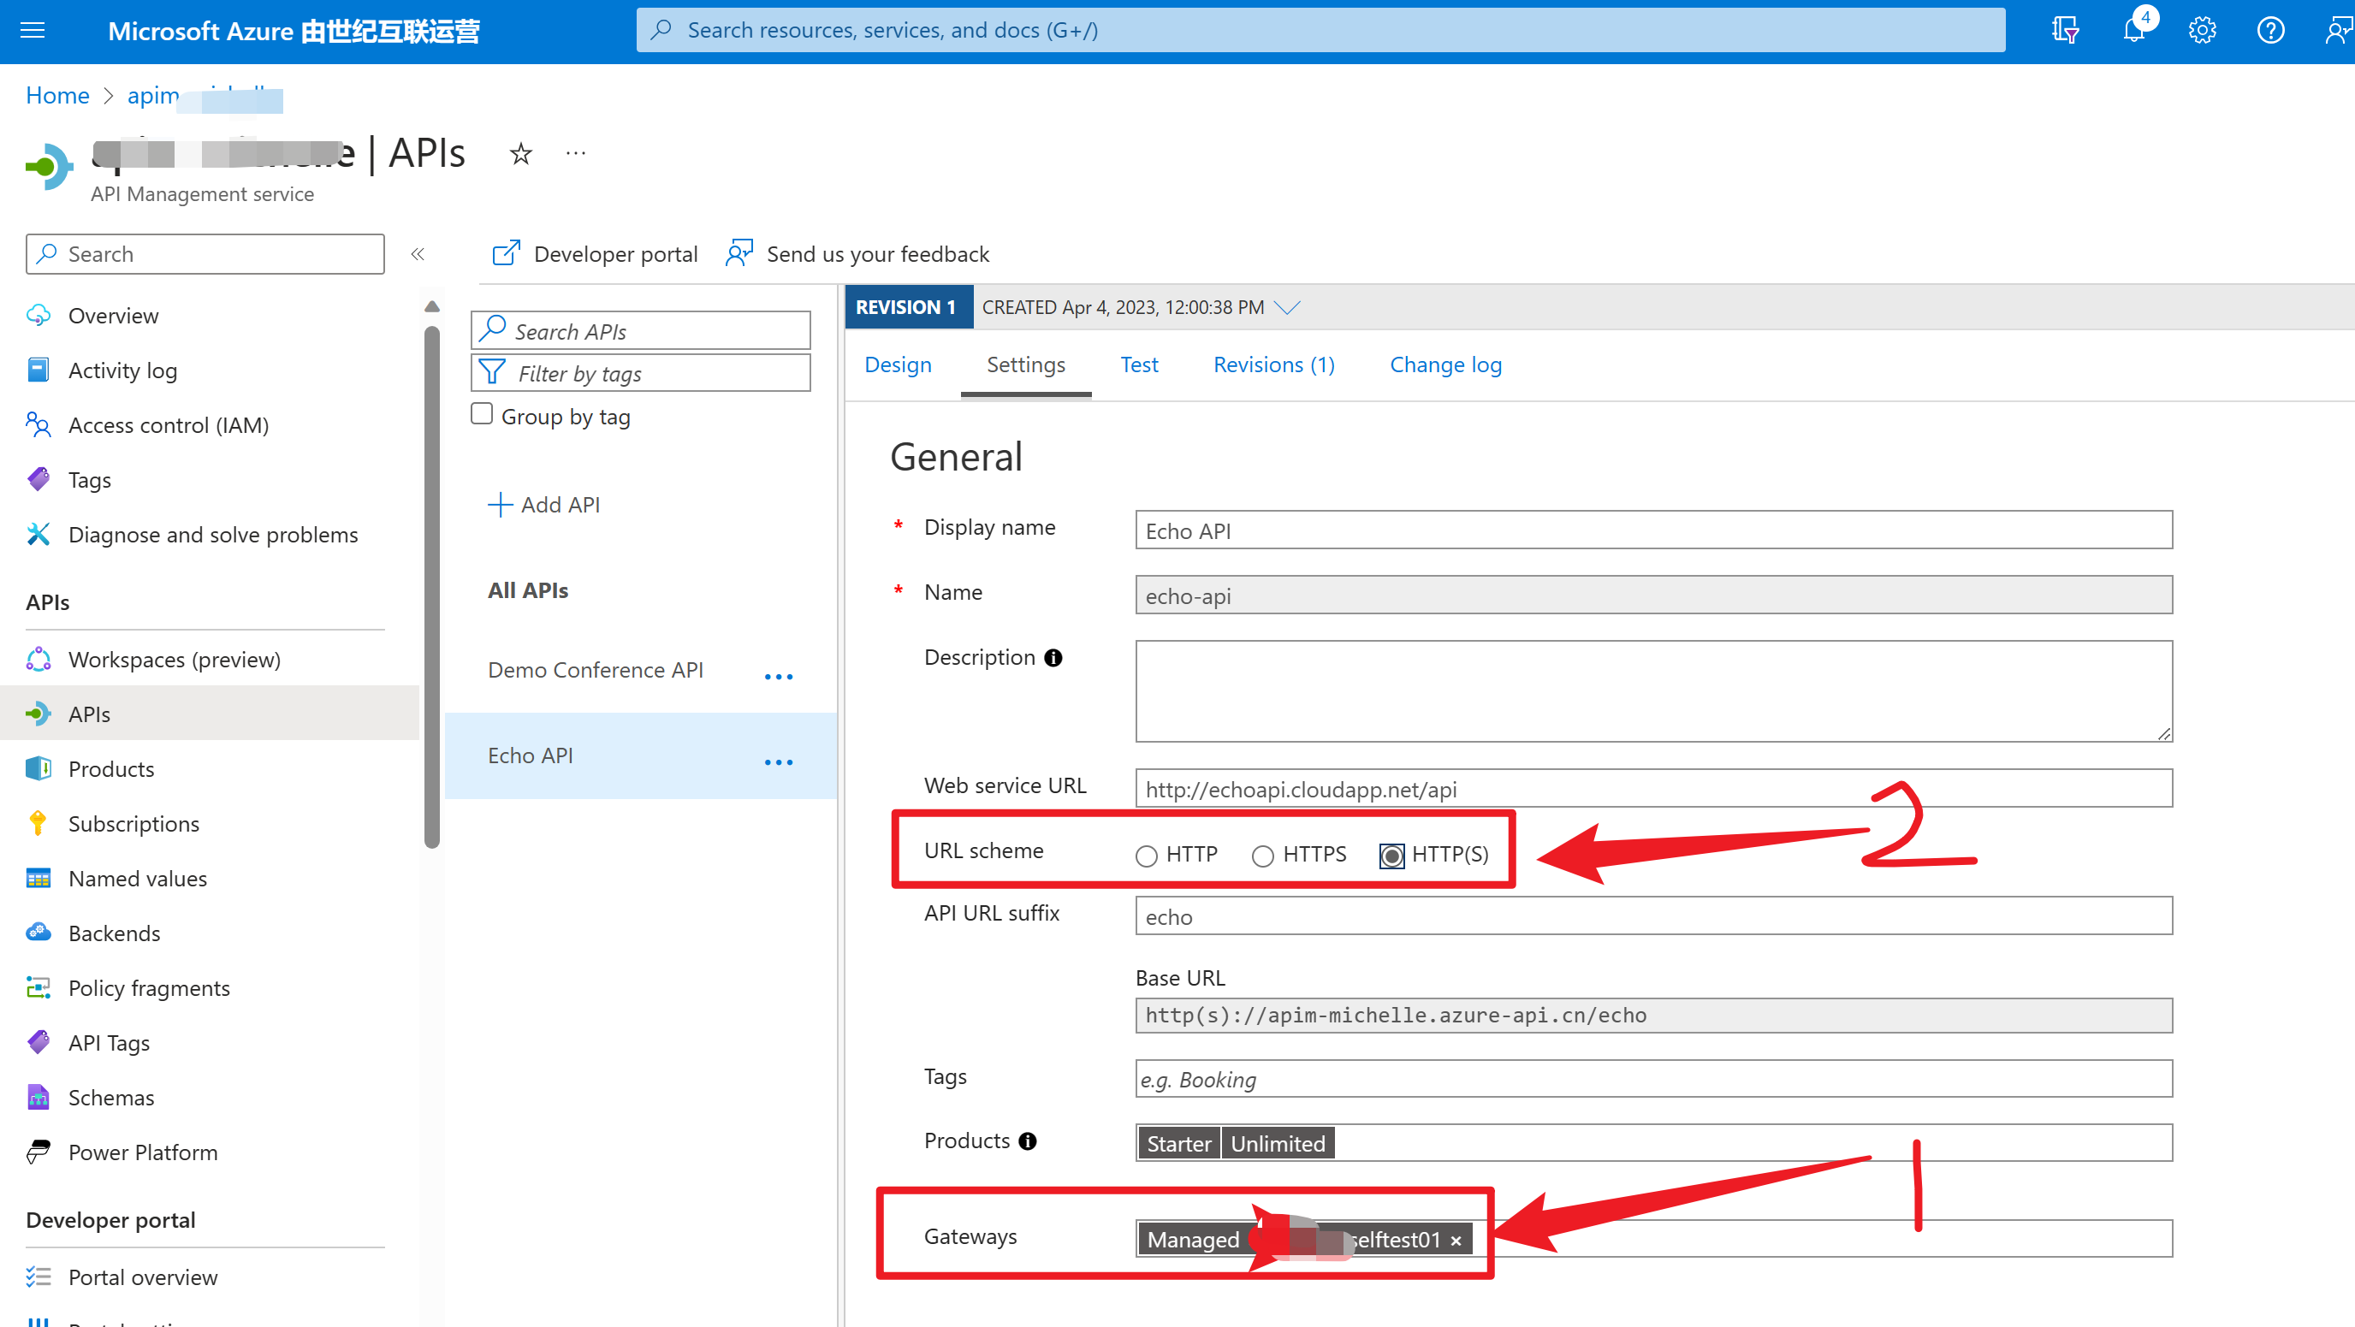Switch to the Test tab
2355x1327 pixels.
(1138, 364)
